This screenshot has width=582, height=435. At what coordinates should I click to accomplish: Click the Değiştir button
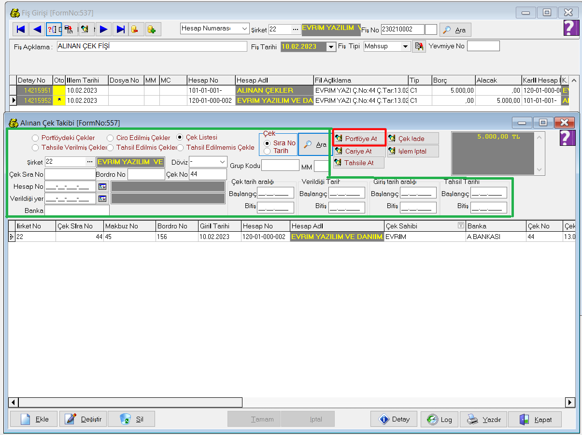click(x=83, y=419)
